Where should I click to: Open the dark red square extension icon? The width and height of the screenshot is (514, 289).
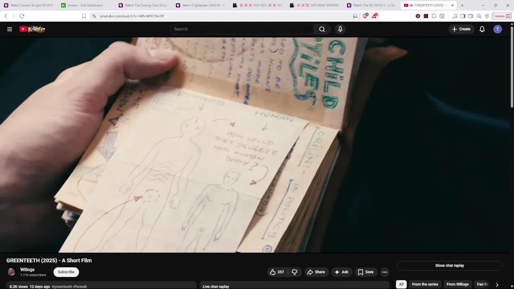coord(426,16)
